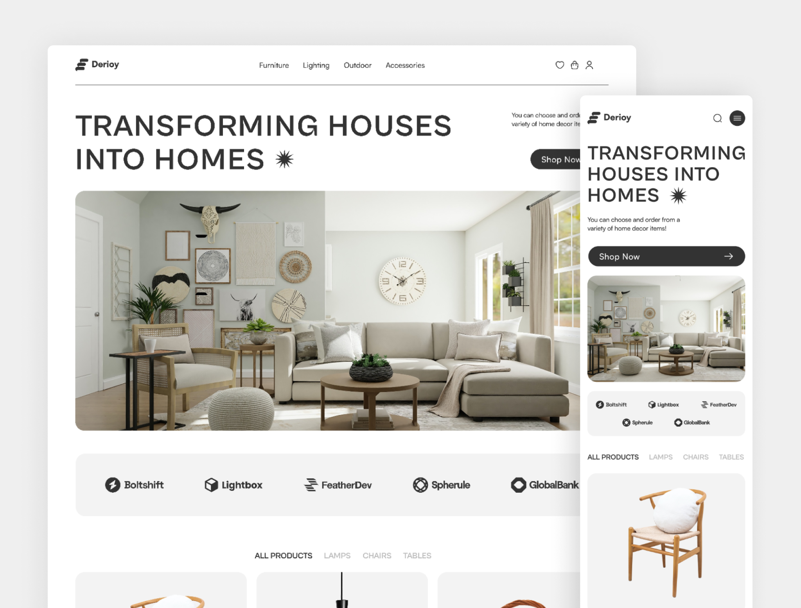Image resolution: width=801 pixels, height=608 pixels.
Task: Click the mobile search icon
Action: click(x=717, y=118)
